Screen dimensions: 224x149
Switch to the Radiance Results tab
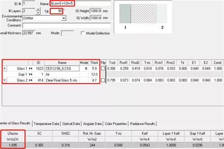point(142,123)
